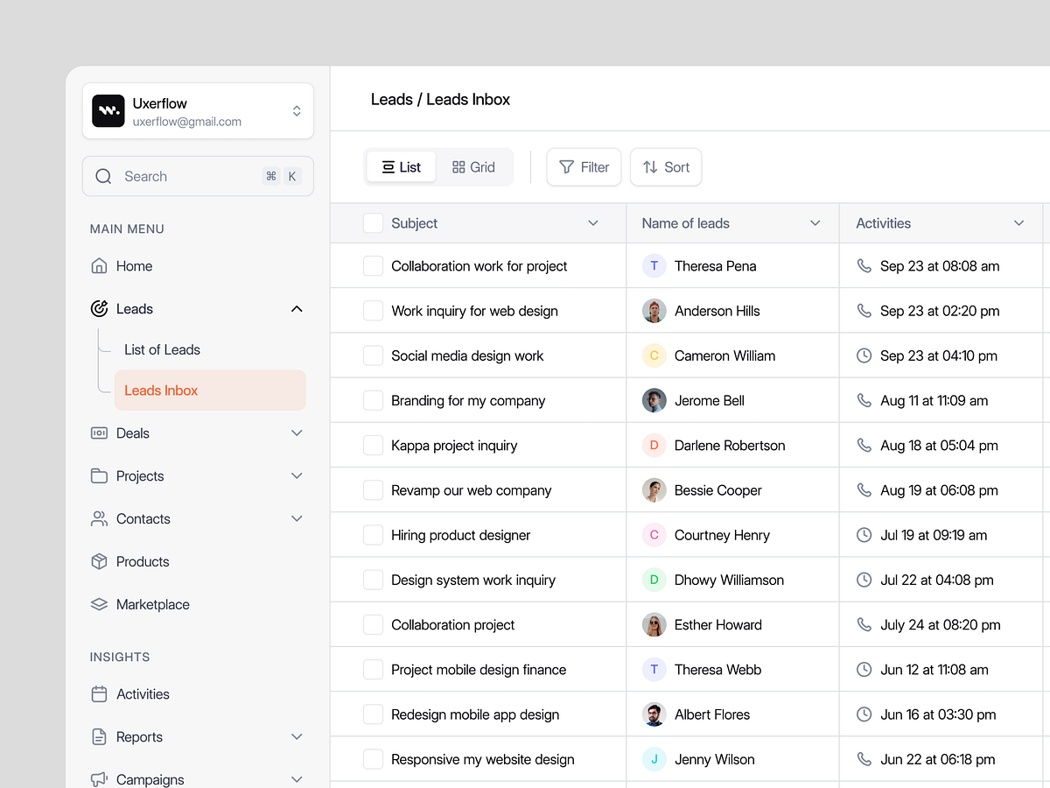Screen dimensions: 1050x788
Task: Open the Uxerflow account switcher
Action: pos(297,110)
